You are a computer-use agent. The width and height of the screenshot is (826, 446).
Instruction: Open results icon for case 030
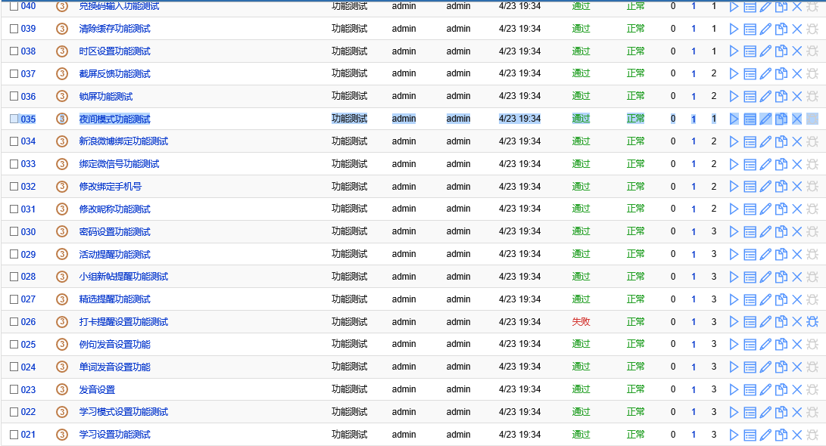click(x=750, y=232)
